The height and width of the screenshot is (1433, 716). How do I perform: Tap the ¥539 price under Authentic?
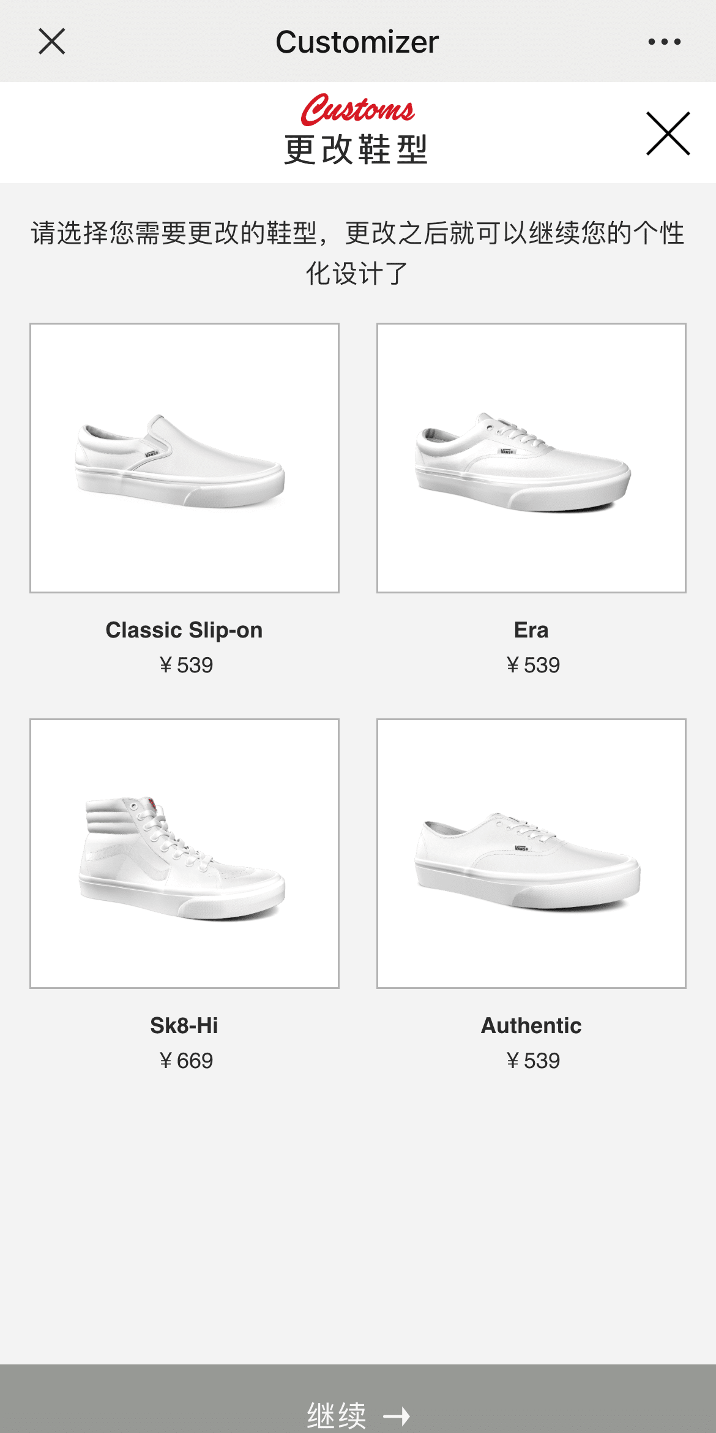coord(533,1061)
